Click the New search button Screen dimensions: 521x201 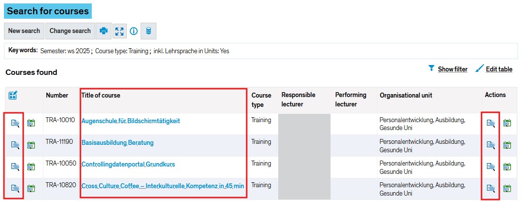[x=24, y=31]
